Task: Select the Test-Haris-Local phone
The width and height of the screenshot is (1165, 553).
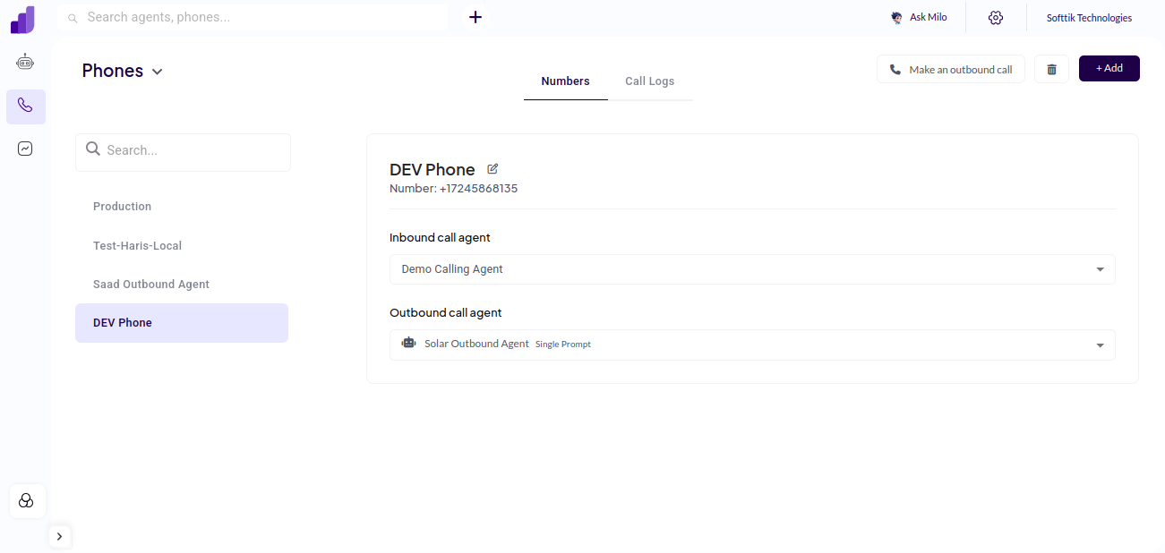Action: [182, 245]
